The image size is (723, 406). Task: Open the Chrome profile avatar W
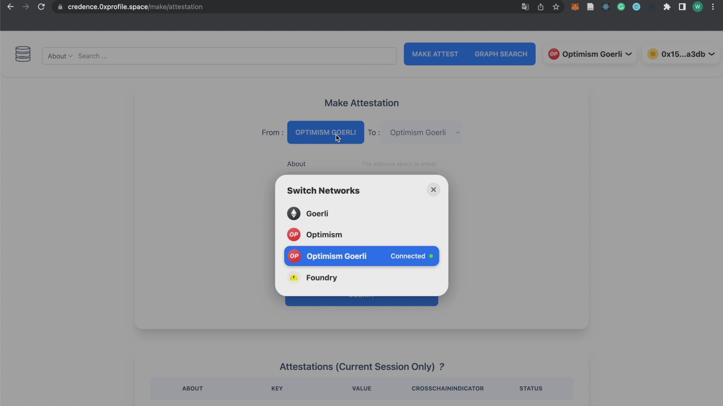[x=697, y=7]
